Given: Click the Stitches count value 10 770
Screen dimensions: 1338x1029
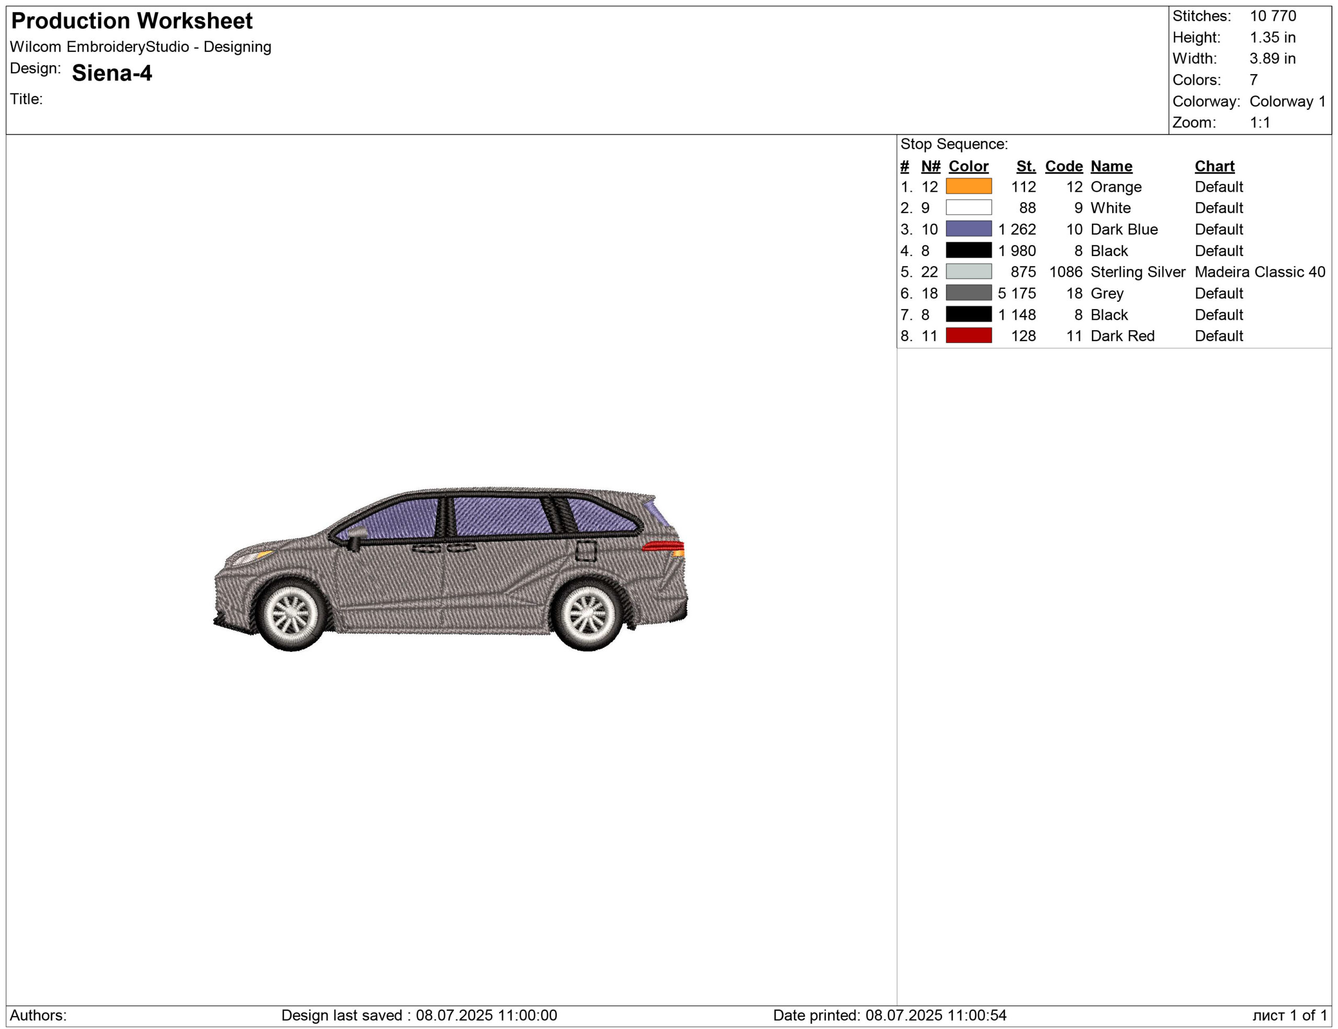Looking at the screenshot, I should (1273, 16).
